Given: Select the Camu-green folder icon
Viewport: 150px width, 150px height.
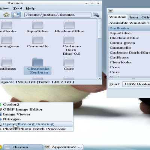Looking at the screenshot, I should [6, 39].
